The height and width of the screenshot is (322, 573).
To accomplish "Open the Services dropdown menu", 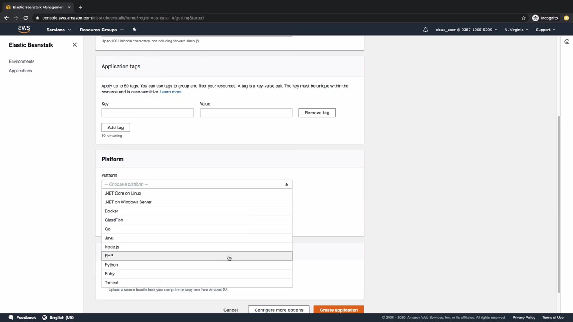I will pyautogui.click(x=58, y=30).
